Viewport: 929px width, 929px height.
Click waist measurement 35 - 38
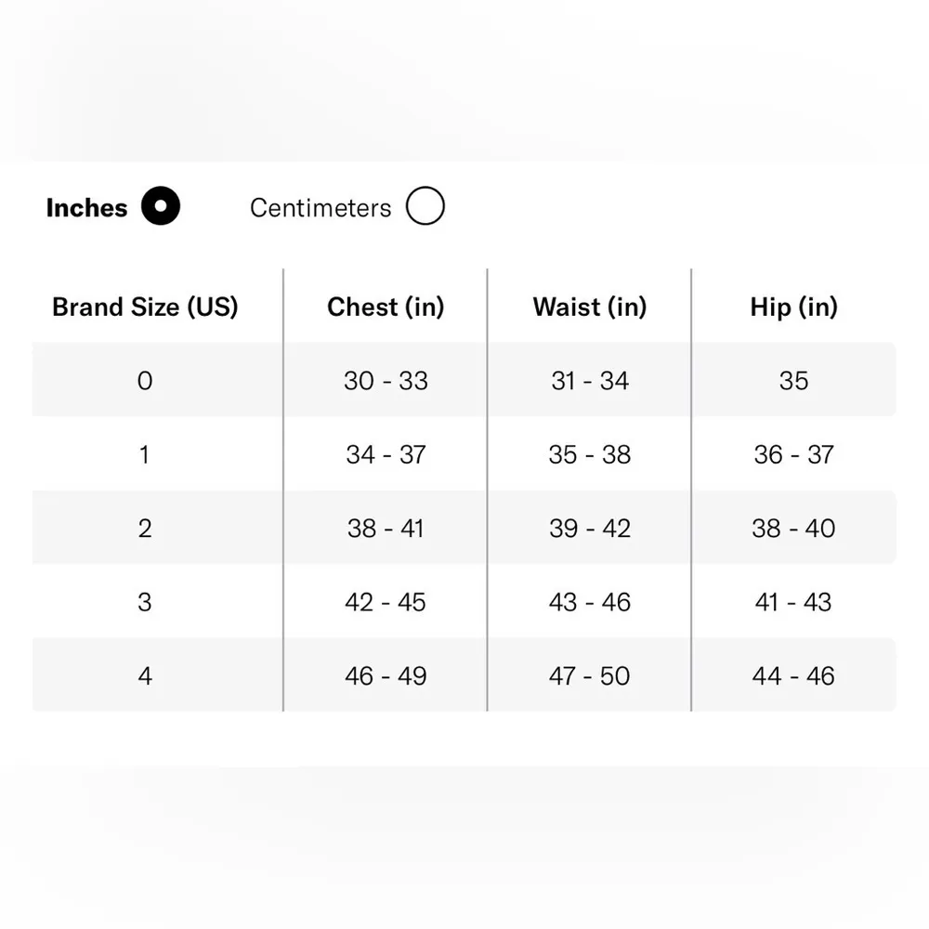tap(589, 454)
